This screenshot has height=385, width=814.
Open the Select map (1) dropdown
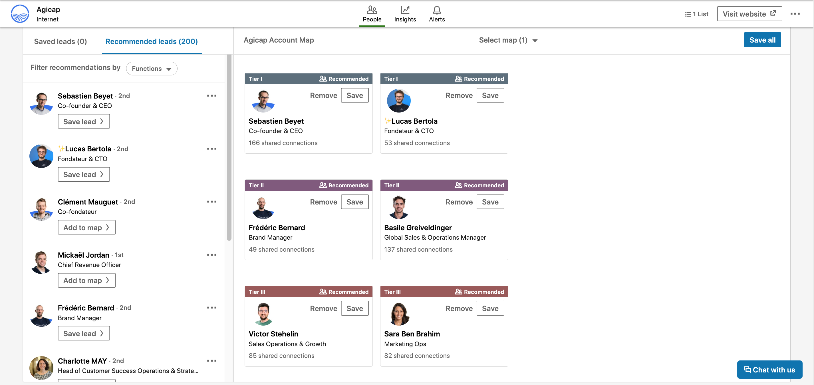[x=508, y=40]
